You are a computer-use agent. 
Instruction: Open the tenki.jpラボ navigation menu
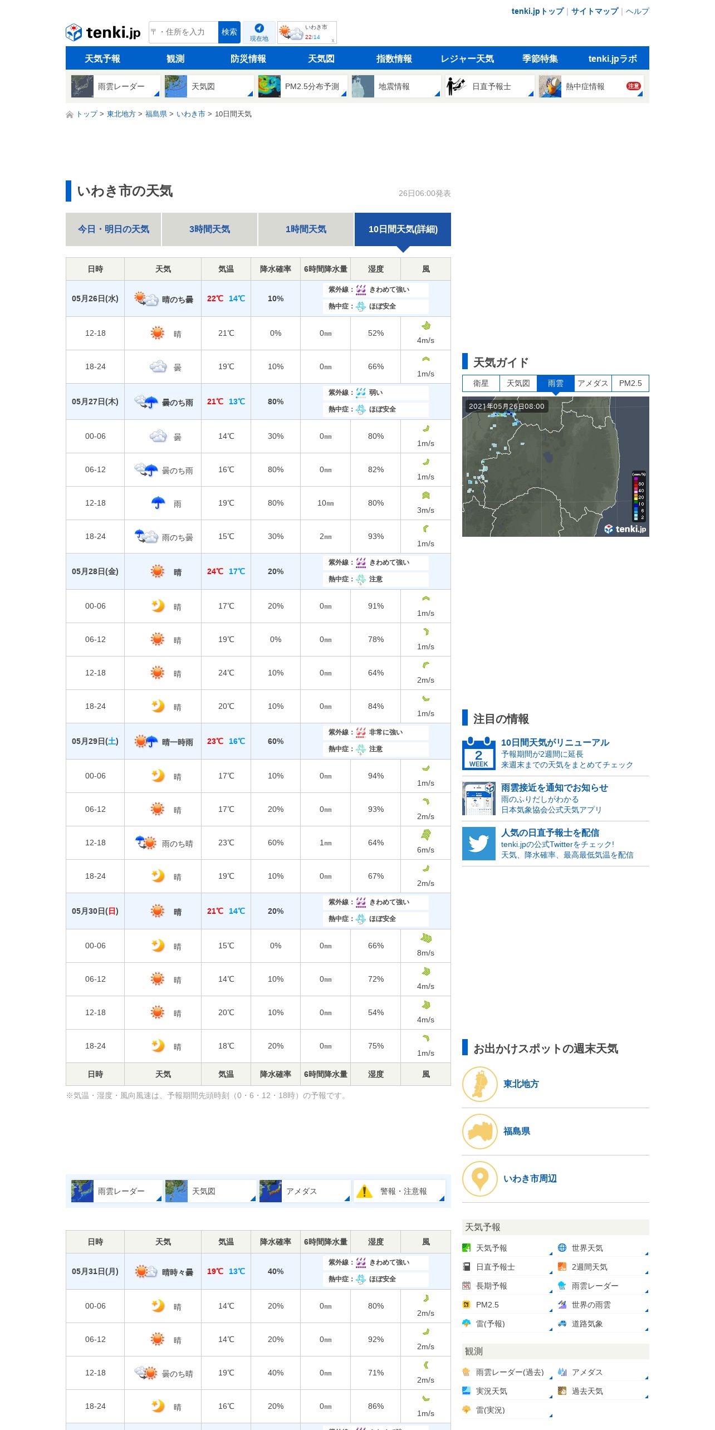[613, 58]
